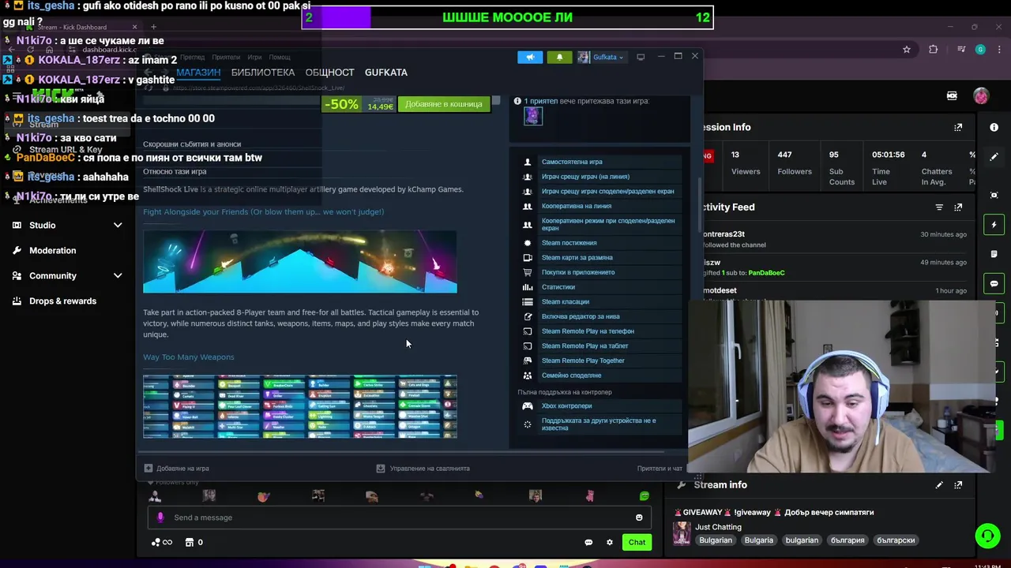This screenshot has width=1011, height=568.
Task: Click the green Spotify emote in chat bar
Action: [645, 496]
